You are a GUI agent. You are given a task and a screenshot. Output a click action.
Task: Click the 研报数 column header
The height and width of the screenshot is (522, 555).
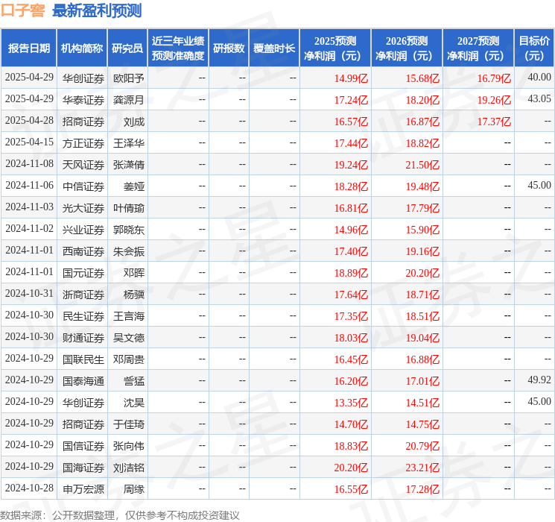229,48
